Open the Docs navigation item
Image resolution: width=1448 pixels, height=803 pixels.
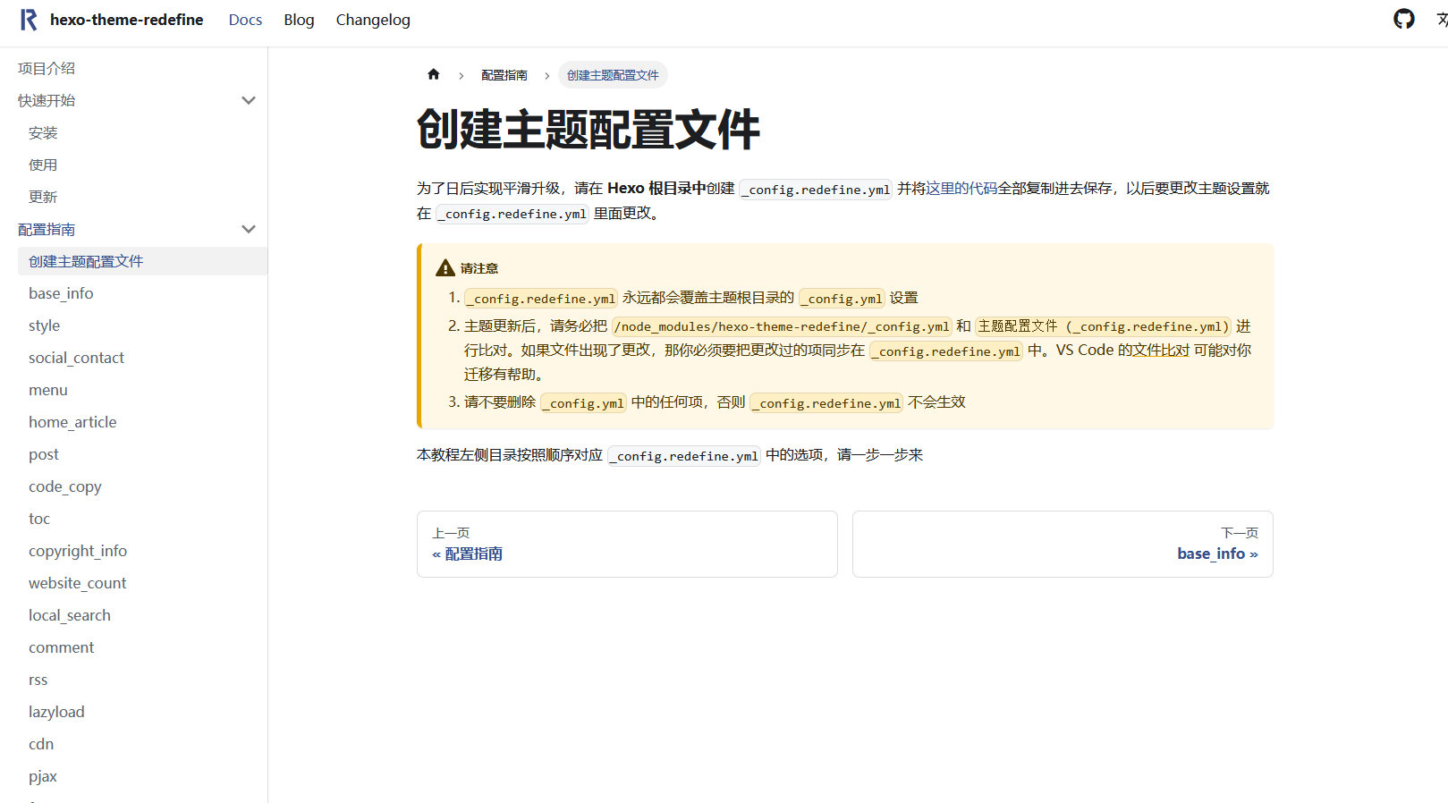tap(245, 20)
